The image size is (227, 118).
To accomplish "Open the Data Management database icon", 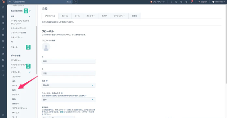I will point(3,60).
